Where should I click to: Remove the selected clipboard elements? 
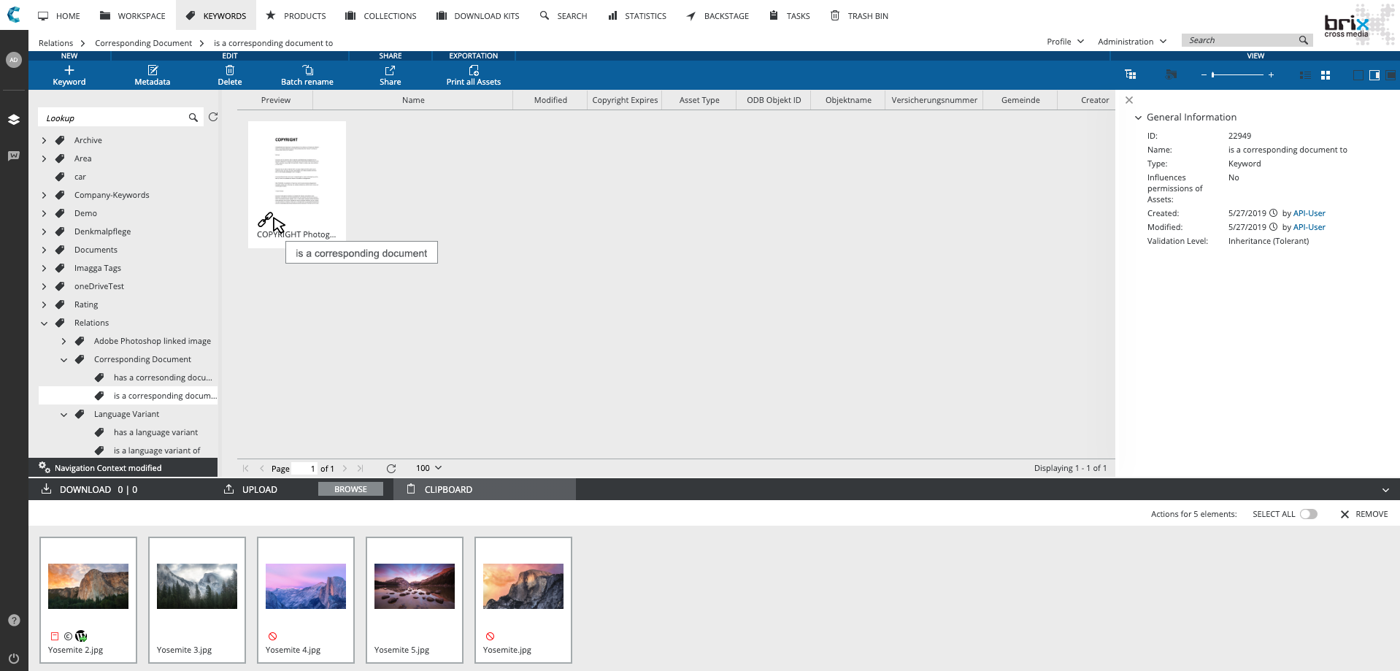1364,514
